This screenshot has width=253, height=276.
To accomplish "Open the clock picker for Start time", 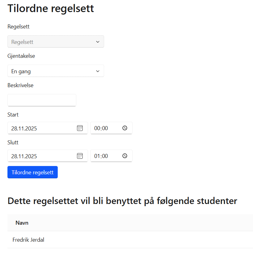I will (x=125, y=128).
